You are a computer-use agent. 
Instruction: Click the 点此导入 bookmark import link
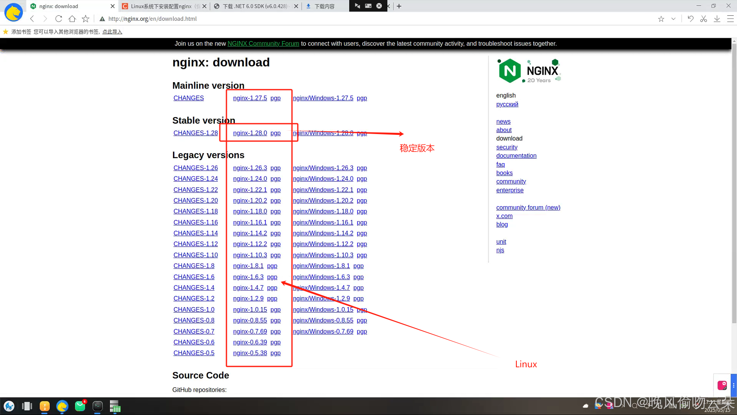click(x=112, y=32)
